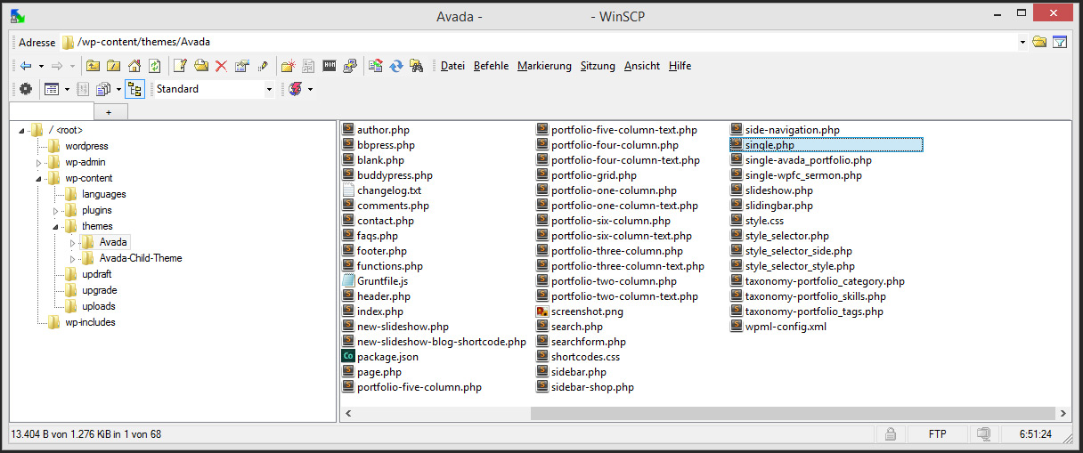Click the Synchronize directories icon

tap(375, 66)
